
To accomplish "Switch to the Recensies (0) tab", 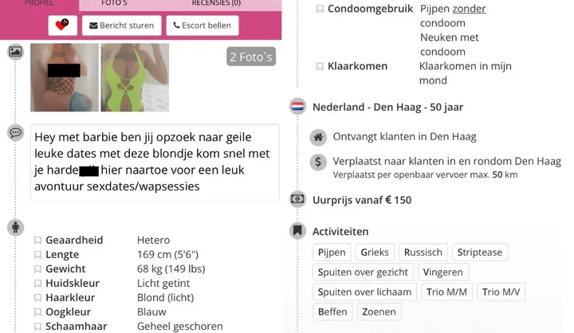I will [216, 3].
